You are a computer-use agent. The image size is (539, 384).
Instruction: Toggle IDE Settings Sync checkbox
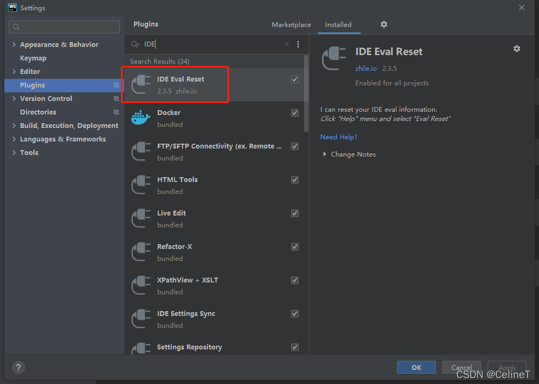(x=295, y=314)
